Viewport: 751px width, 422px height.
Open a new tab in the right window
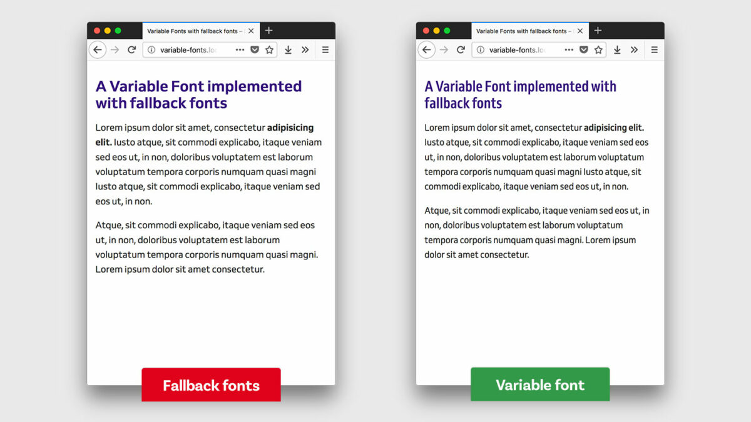pos(598,30)
